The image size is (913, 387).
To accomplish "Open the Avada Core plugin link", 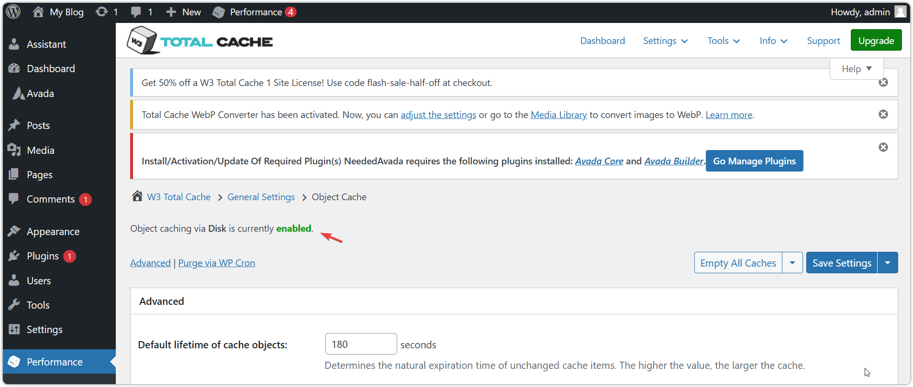I will [x=599, y=161].
